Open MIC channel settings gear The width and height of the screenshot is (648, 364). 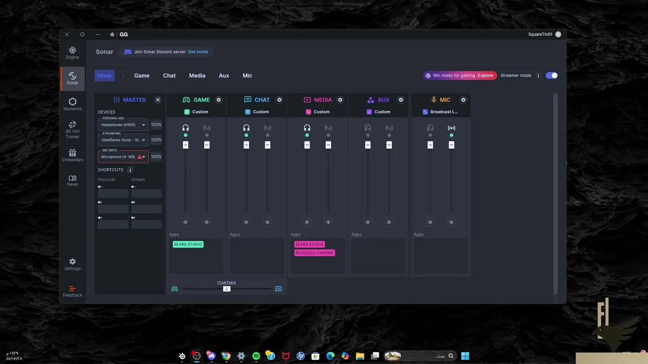[463, 100]
